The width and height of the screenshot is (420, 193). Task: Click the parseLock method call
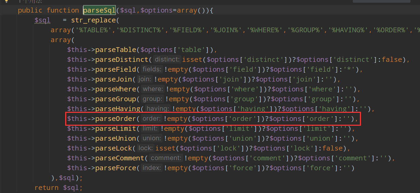[114, 148]
